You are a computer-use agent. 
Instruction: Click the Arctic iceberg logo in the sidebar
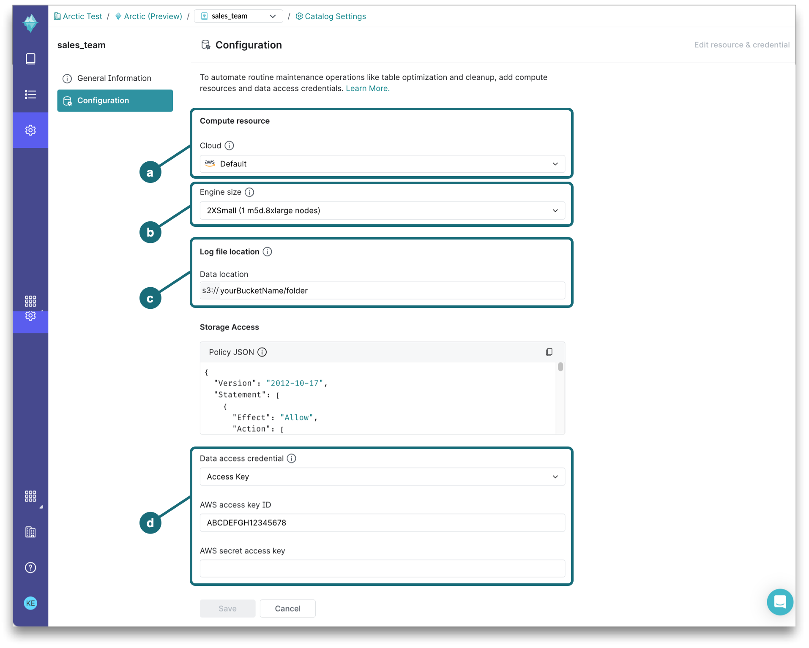[30, 23]
